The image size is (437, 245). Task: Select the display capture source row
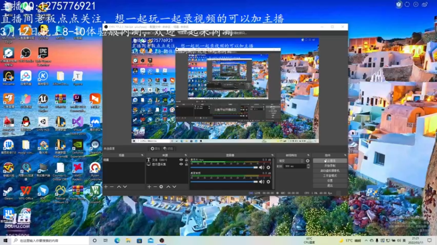click(x=167, y=164)
